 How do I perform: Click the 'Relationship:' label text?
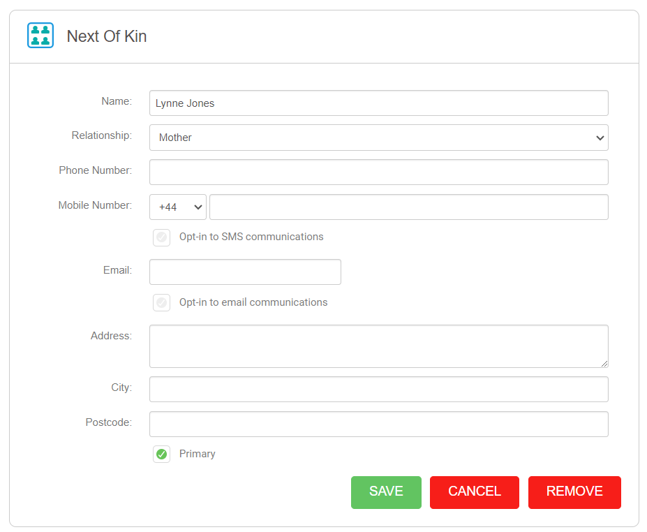coord(101,135)
